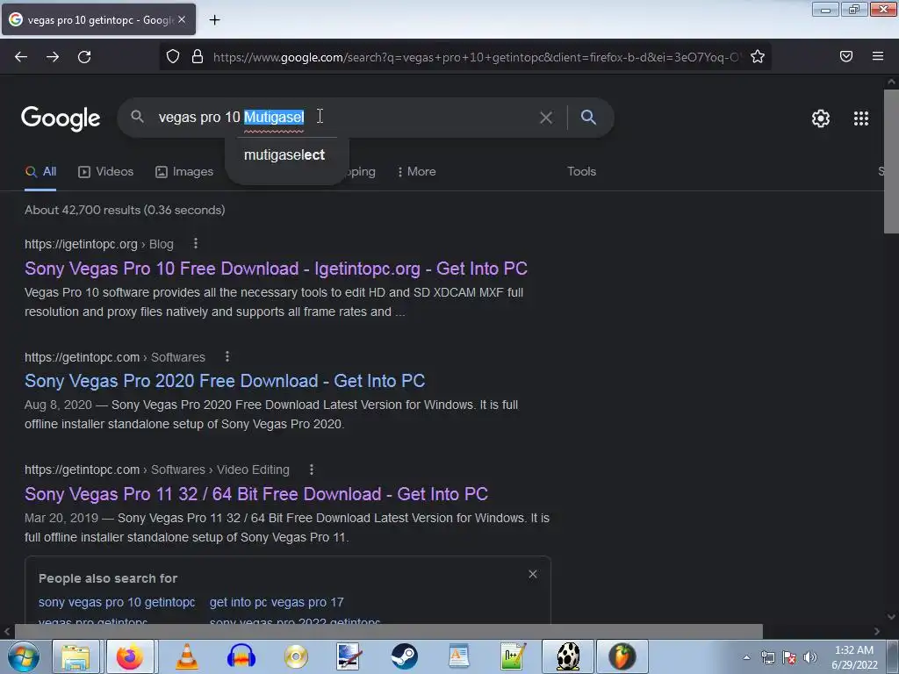Screen dimensions: 899x674
Task: Launch VLC media player from taskbar
Action: pos(186,656)
